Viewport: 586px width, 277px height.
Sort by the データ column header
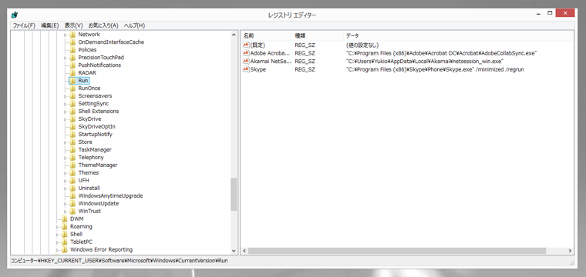458,36
